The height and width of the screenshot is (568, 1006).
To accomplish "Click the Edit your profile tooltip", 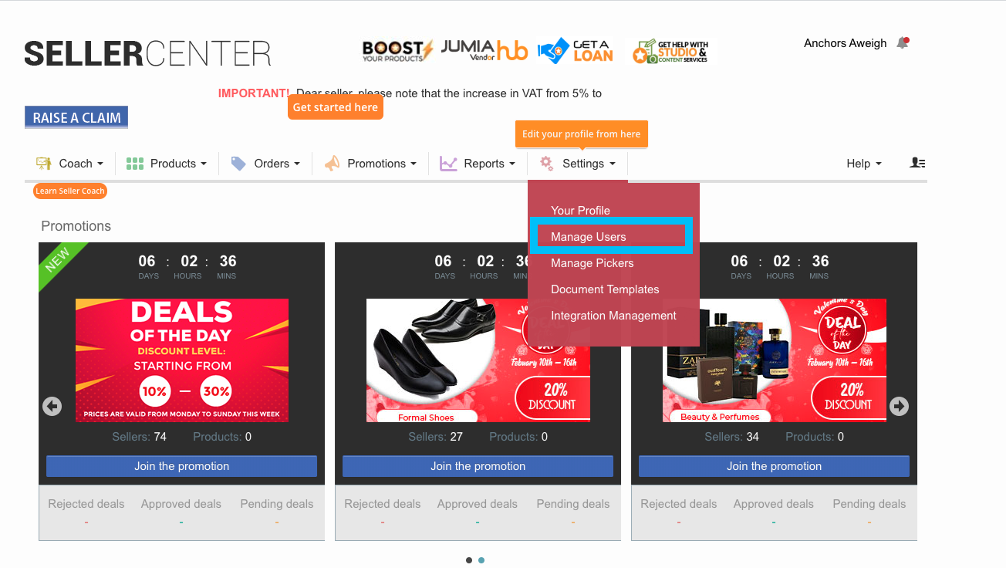I will pos(582,134).
